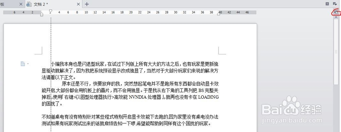341x132 pixels.
Task: Expand the arrow beside the paragraph layout icon
Action: click(x=28, y=64)
